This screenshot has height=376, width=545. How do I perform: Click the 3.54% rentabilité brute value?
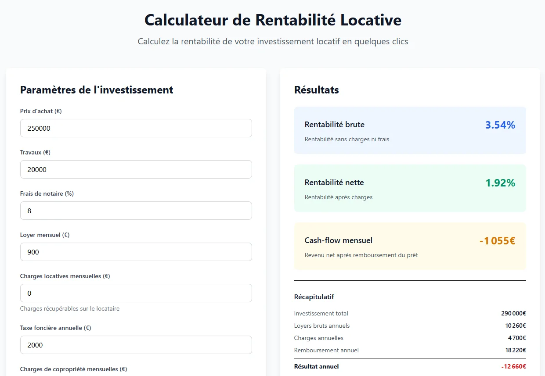pyautogui.click(x=501, y=125)
